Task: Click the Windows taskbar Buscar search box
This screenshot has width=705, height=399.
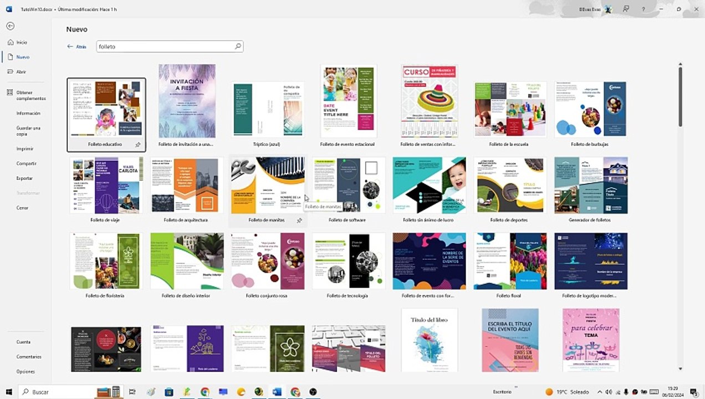Action: coord(70,392)
